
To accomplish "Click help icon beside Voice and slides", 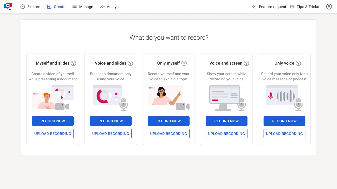I will (x=130, y=63).
